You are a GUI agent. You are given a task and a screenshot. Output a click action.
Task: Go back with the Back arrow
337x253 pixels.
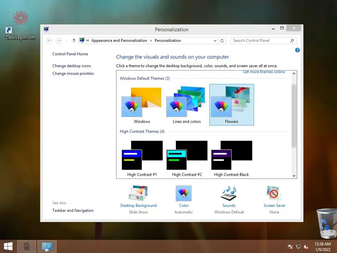click(x=49, y=41)
